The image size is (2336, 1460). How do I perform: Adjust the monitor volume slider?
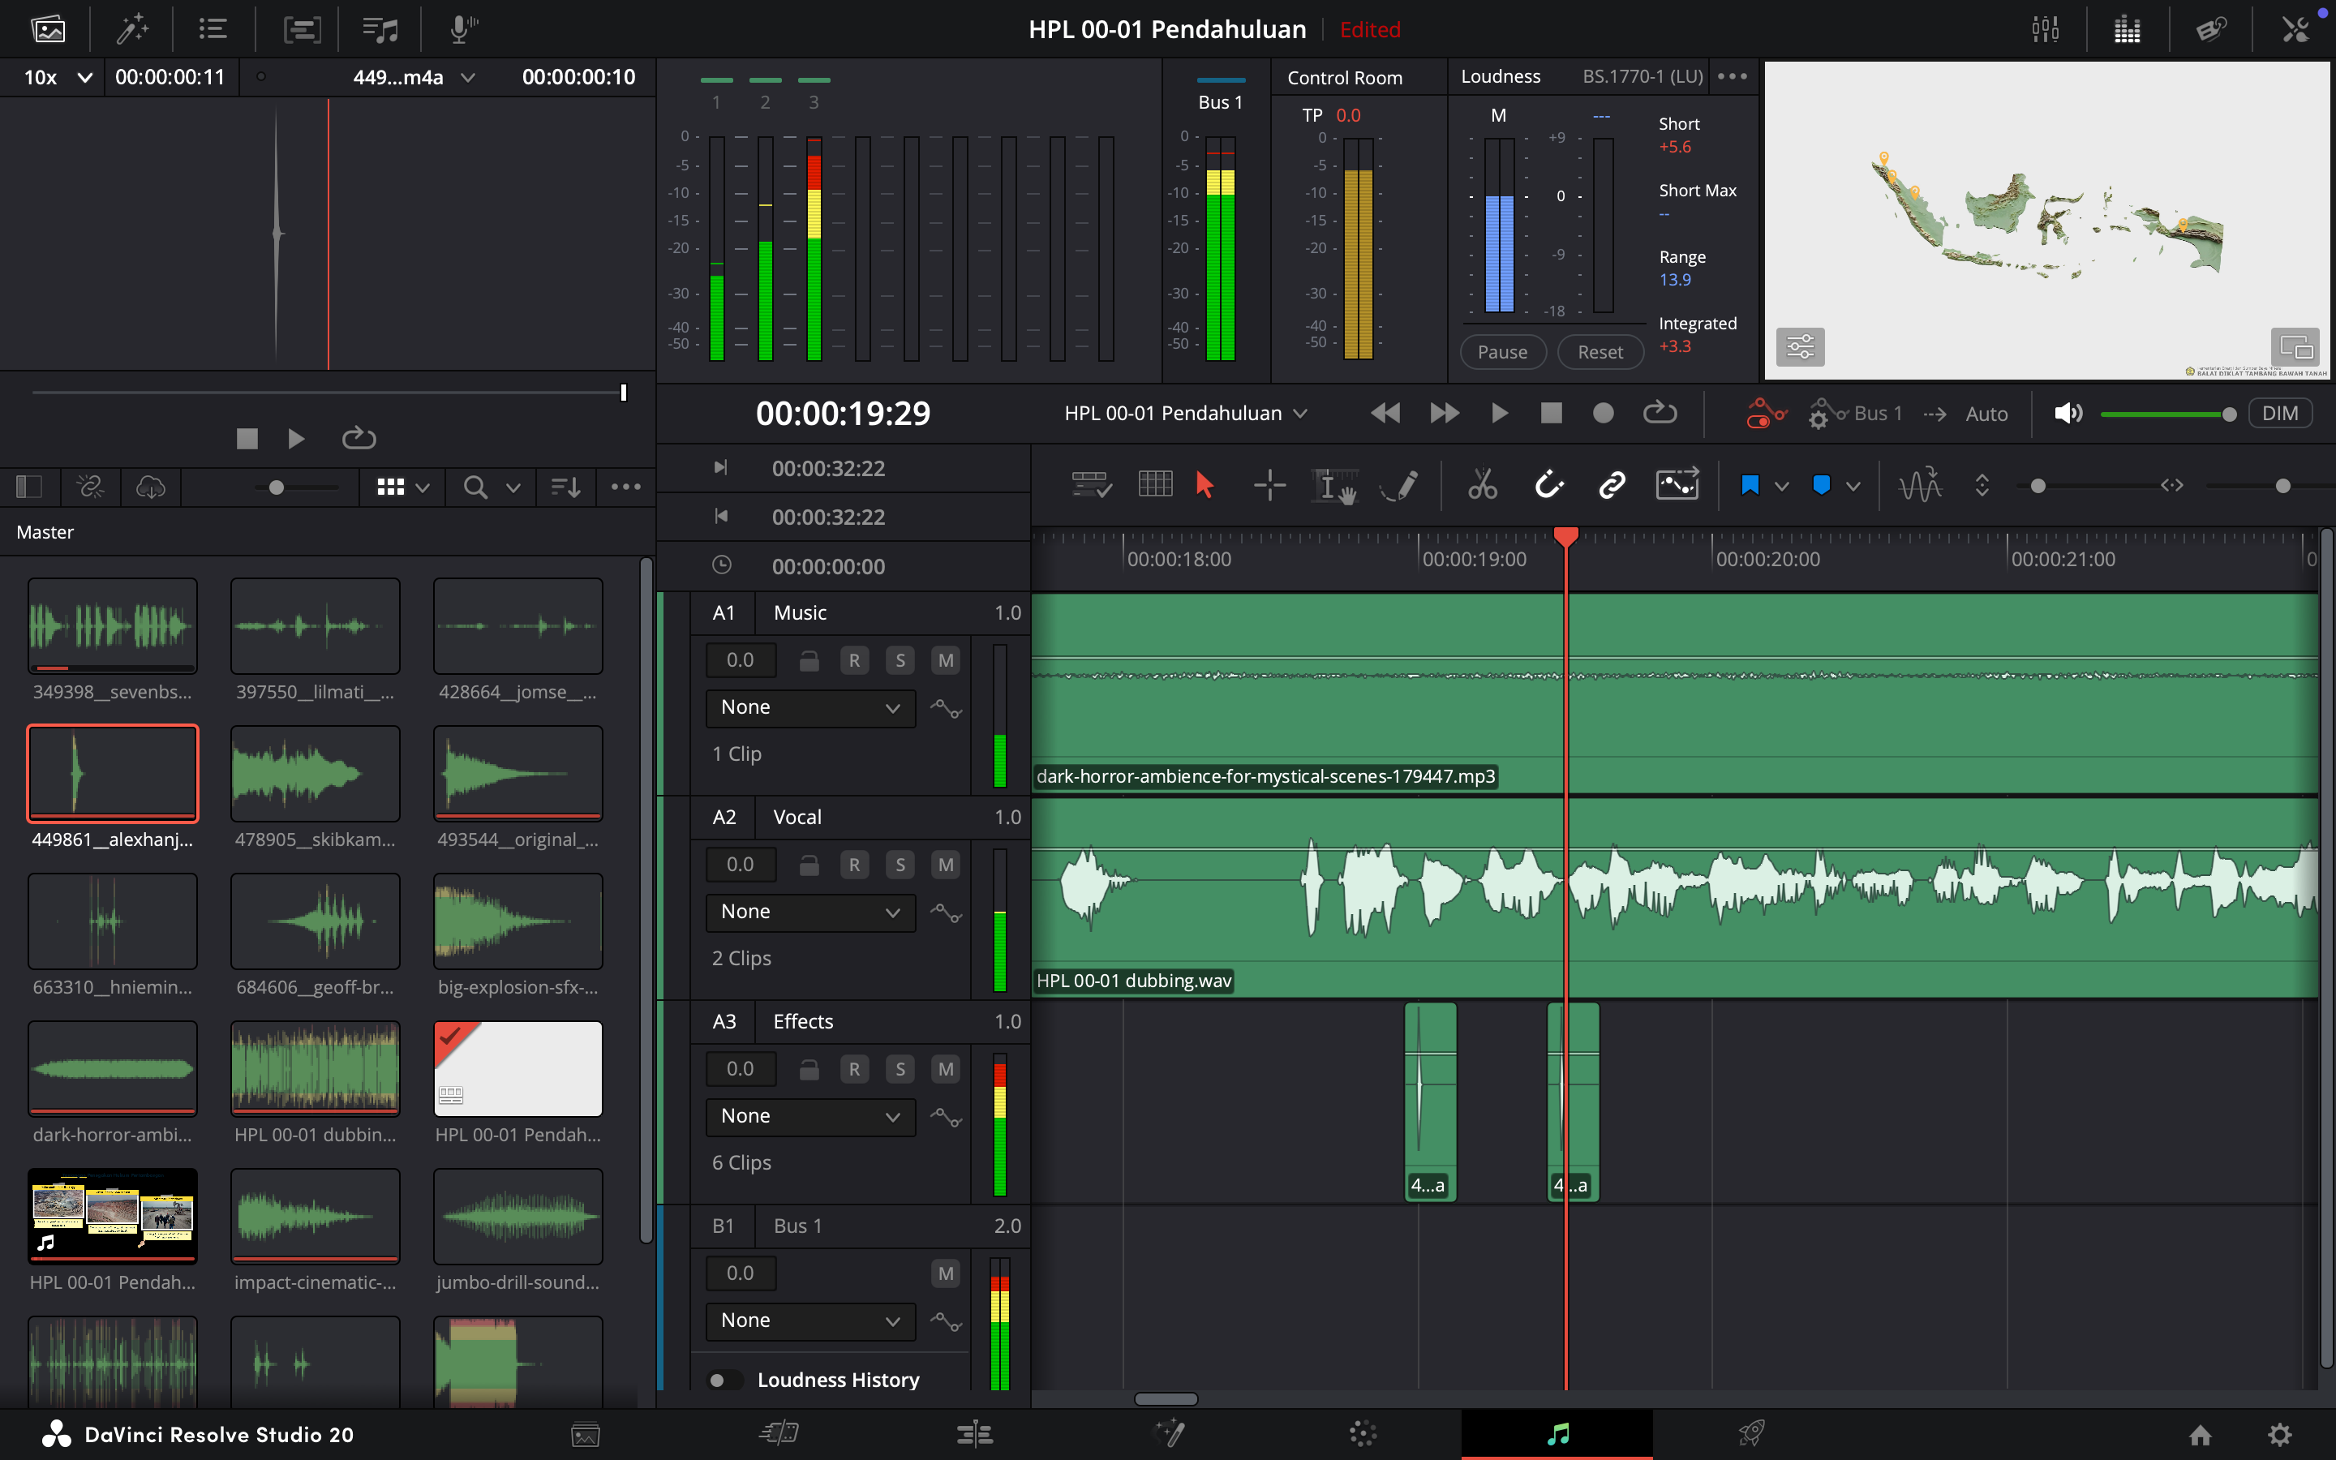2227,414
